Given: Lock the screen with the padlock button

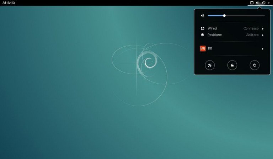Looking at the screenshot, I should 232,65.
